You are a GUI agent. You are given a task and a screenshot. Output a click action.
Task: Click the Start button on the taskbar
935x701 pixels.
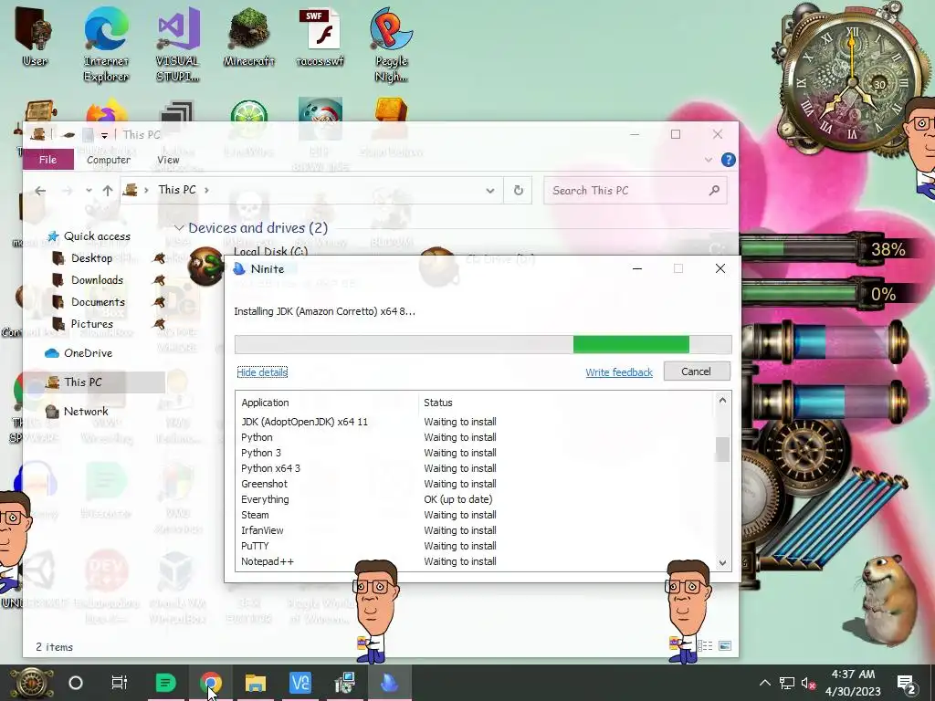point(31,683)
